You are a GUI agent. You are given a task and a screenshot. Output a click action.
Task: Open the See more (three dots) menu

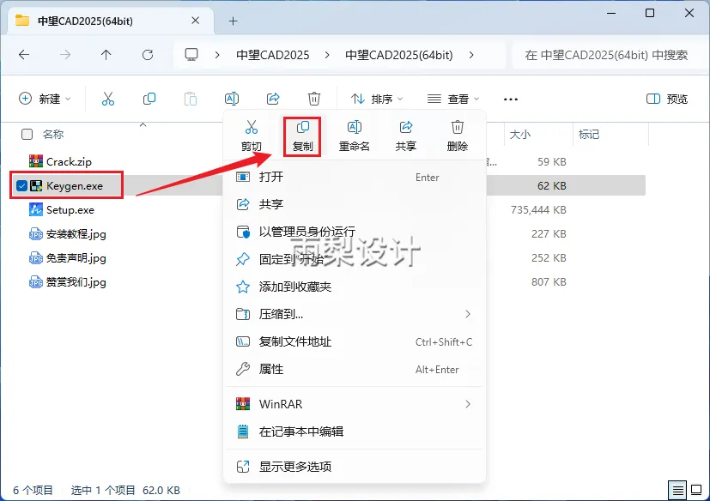[x=511, y=100]
